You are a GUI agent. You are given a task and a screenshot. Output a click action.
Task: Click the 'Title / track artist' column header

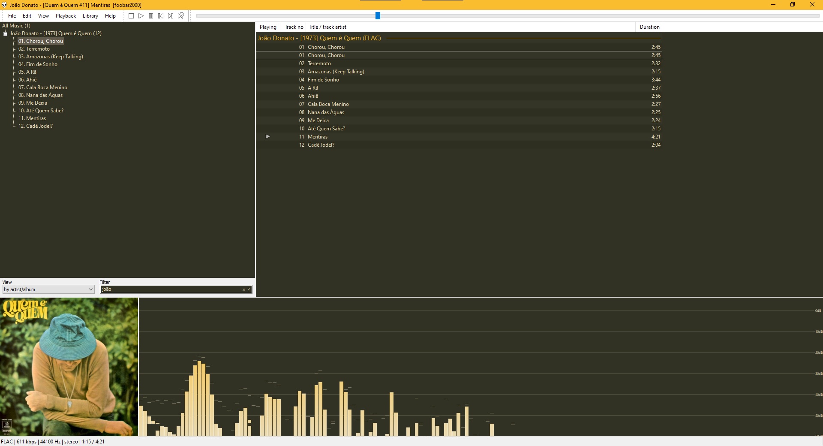[471, 27]
